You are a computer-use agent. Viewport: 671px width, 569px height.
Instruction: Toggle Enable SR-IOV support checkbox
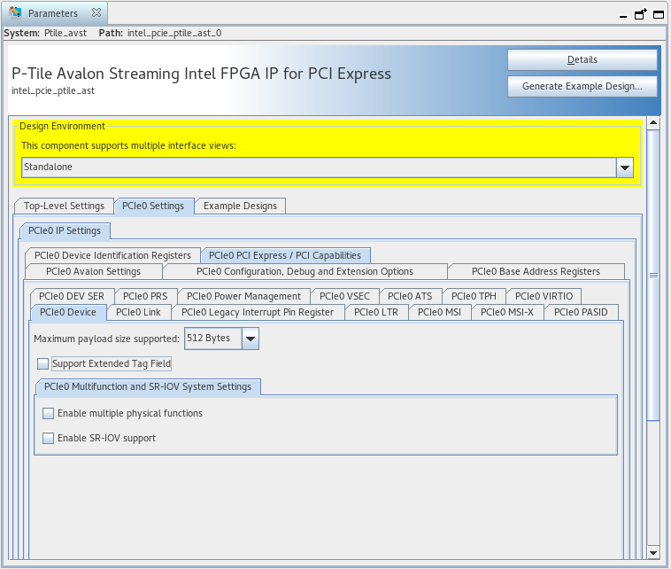[x=49, y=439]
